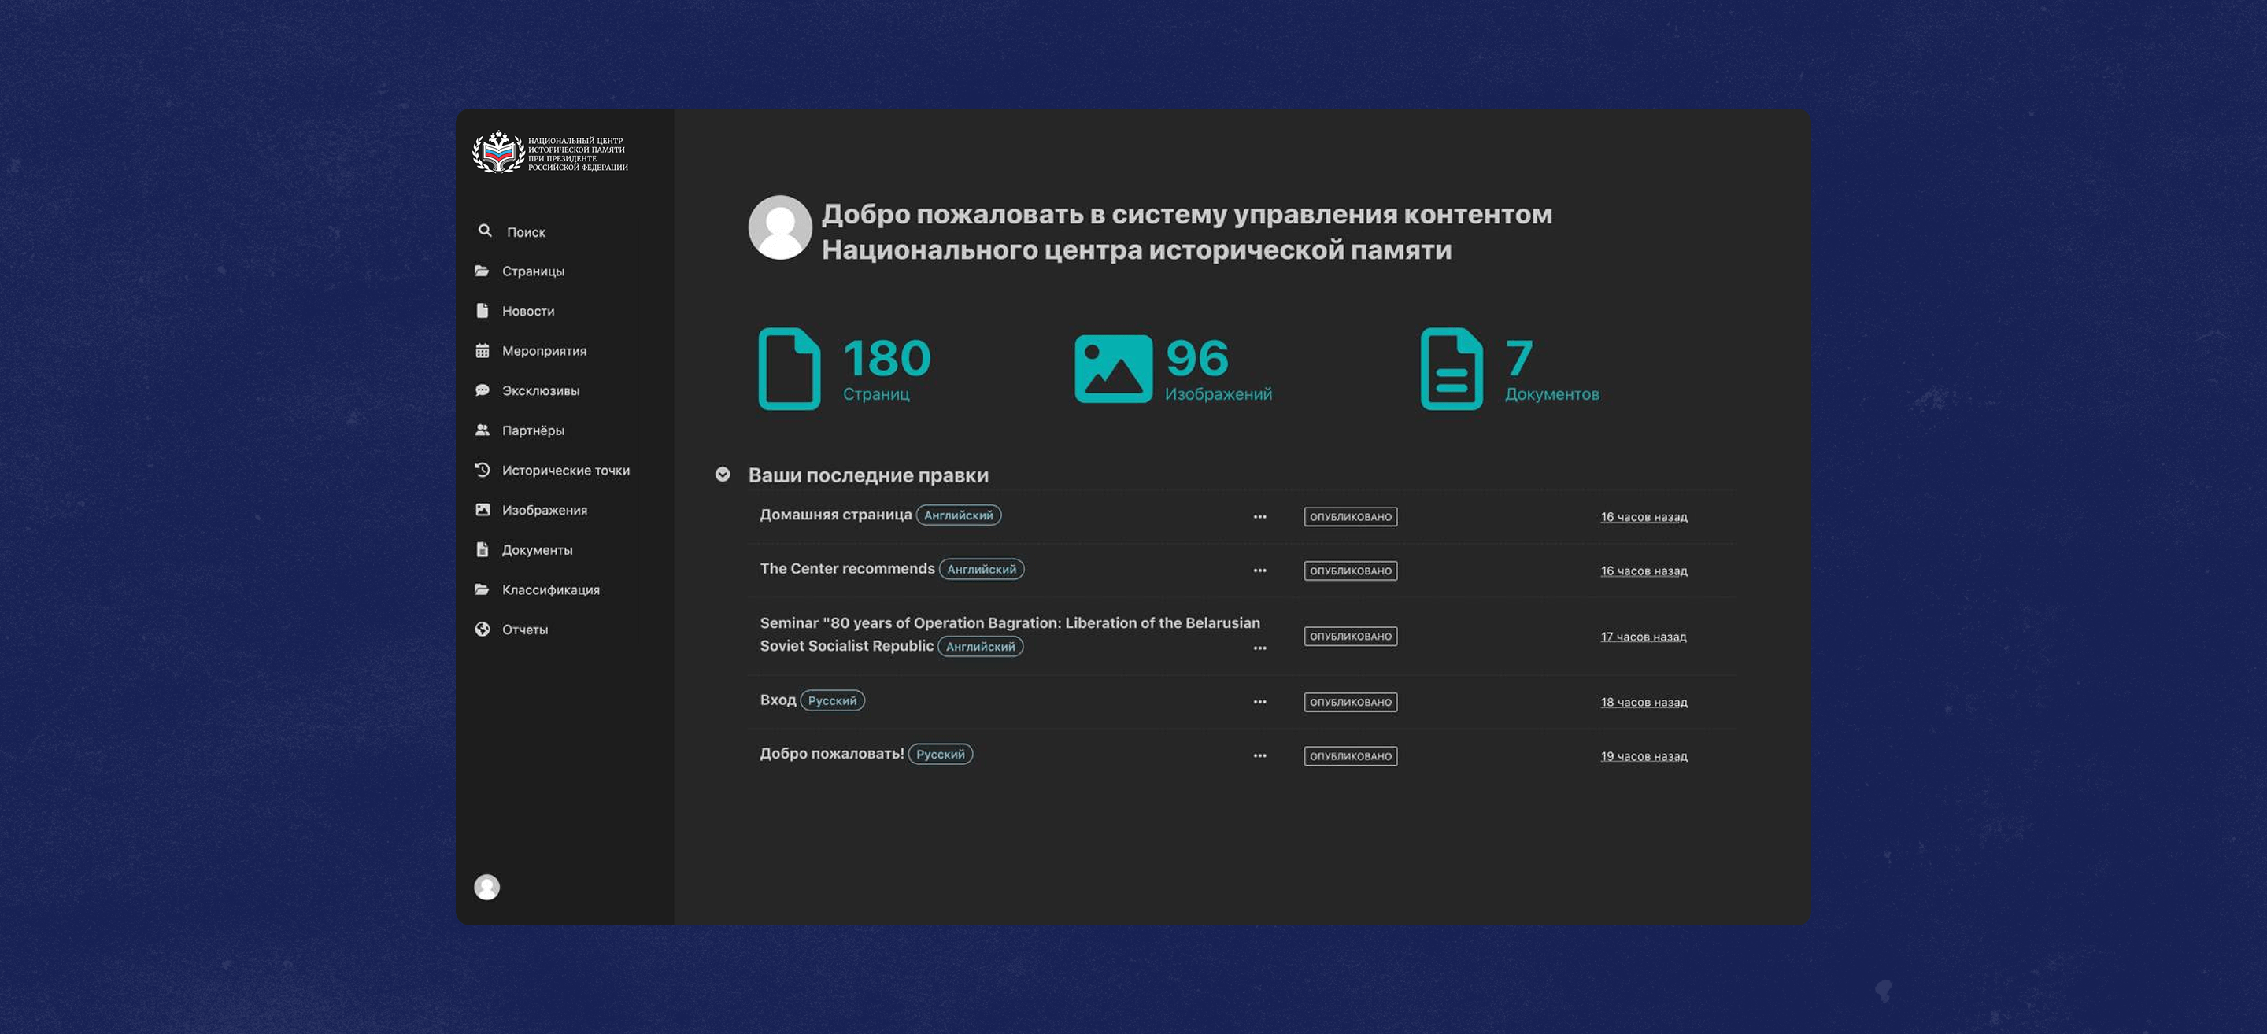Click the large teal Документов file icon
This screenshot has height=1034, width=2267.
[x=1452, y=369]
